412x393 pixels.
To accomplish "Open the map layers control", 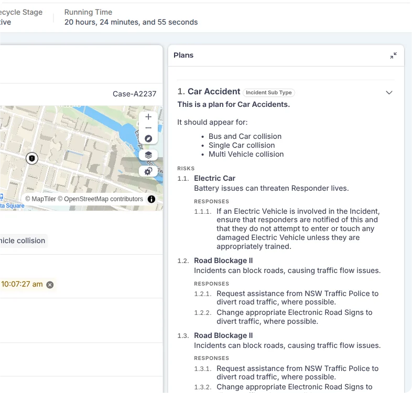I will click(148, 155).
